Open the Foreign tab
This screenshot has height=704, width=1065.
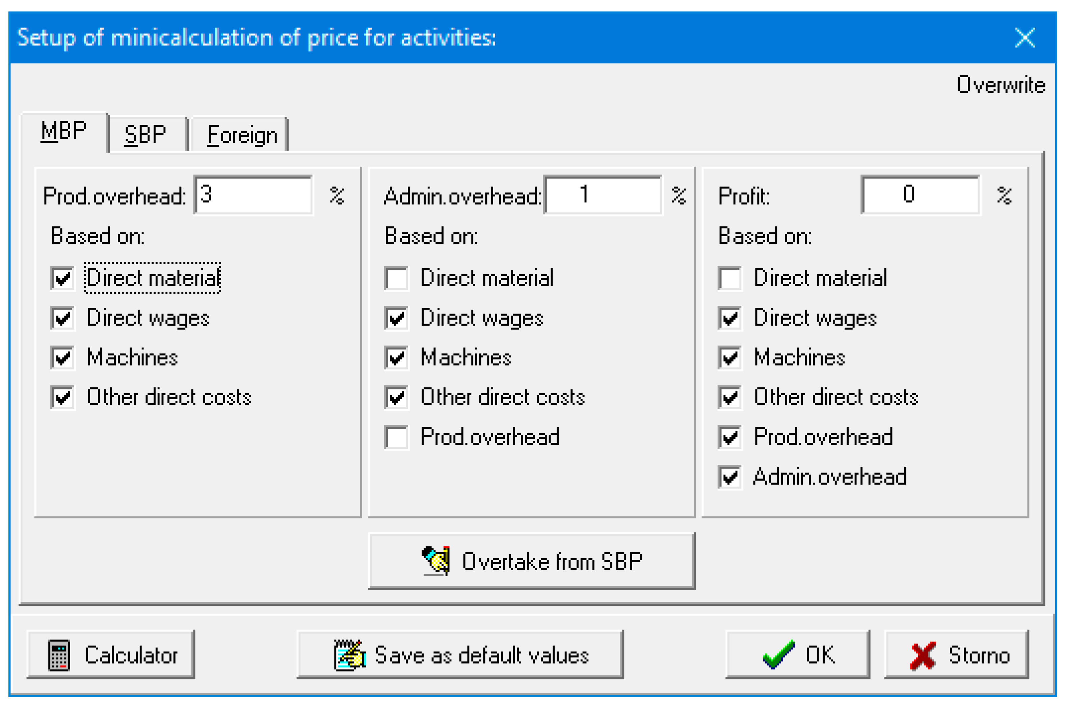242,135
